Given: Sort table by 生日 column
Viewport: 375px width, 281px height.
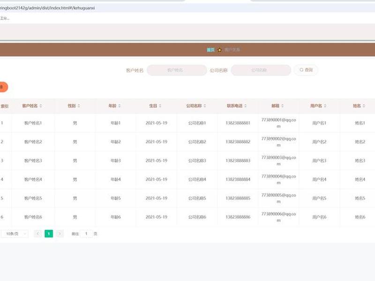Looking at the screenshot, I should tap(160, 106).
